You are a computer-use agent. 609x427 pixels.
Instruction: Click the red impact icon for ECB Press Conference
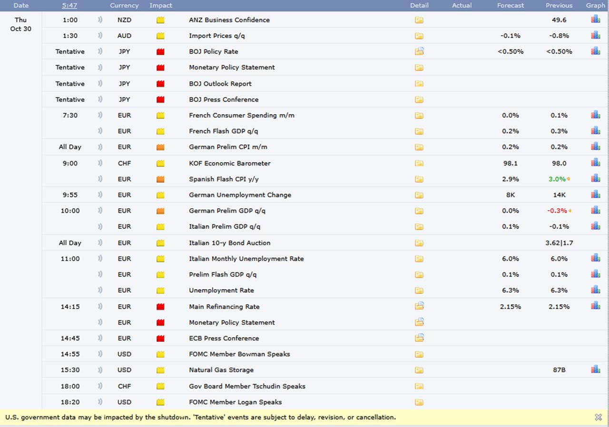(160, 339)
